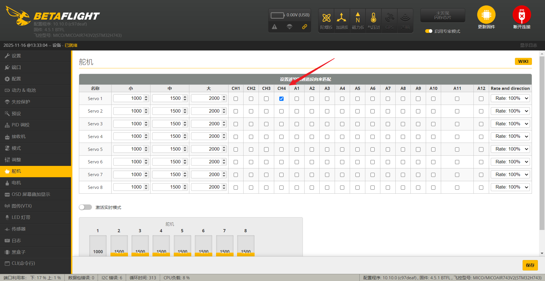Click the accelerometer sensor icon

[x=342, y=18]
